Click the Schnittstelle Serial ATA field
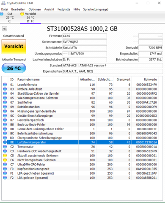 click(x=85, y=48)
